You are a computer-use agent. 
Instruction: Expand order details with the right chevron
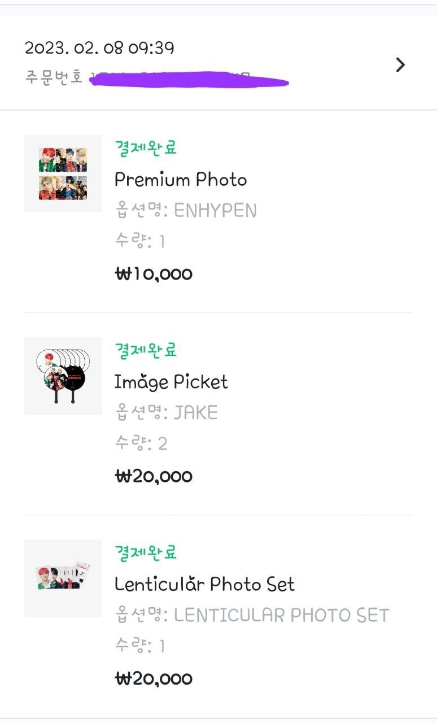400,65
